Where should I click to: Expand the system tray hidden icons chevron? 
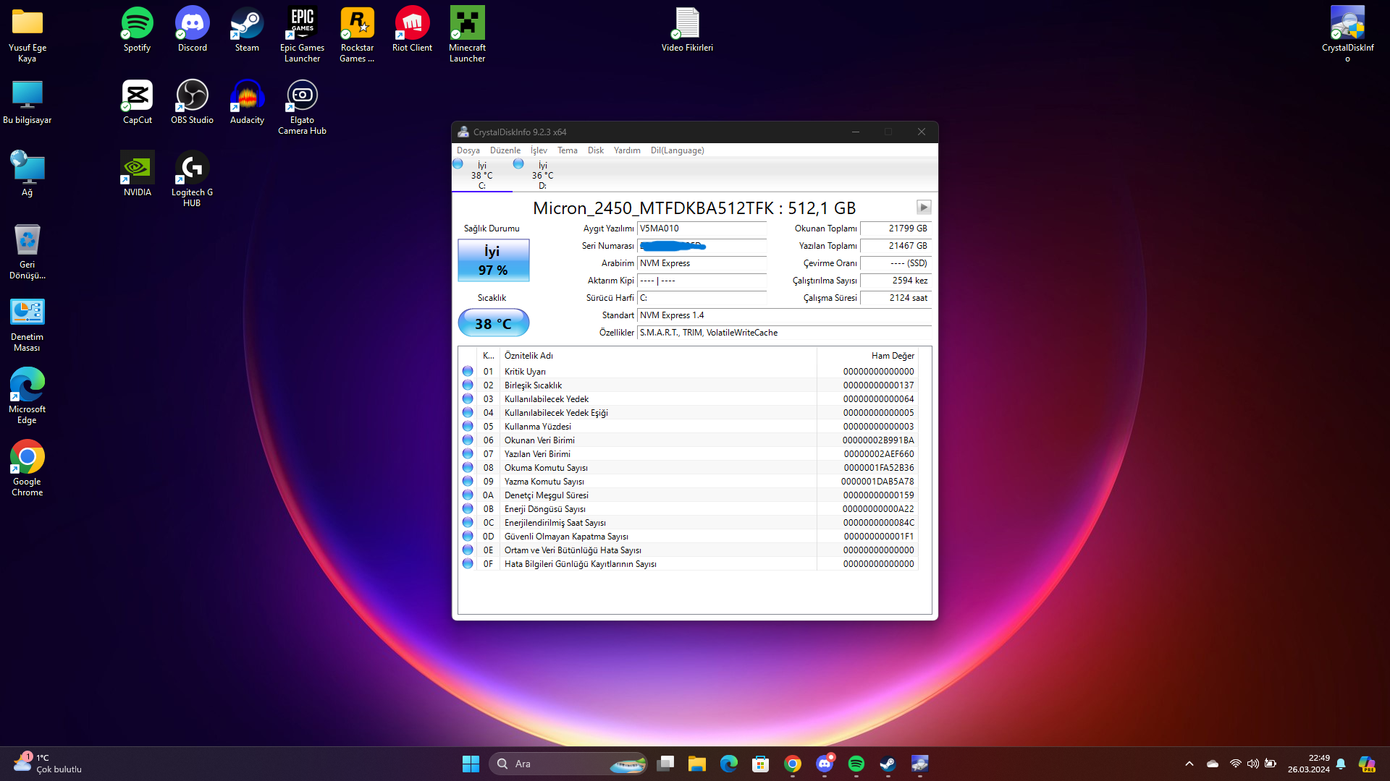coord(1189,764)
